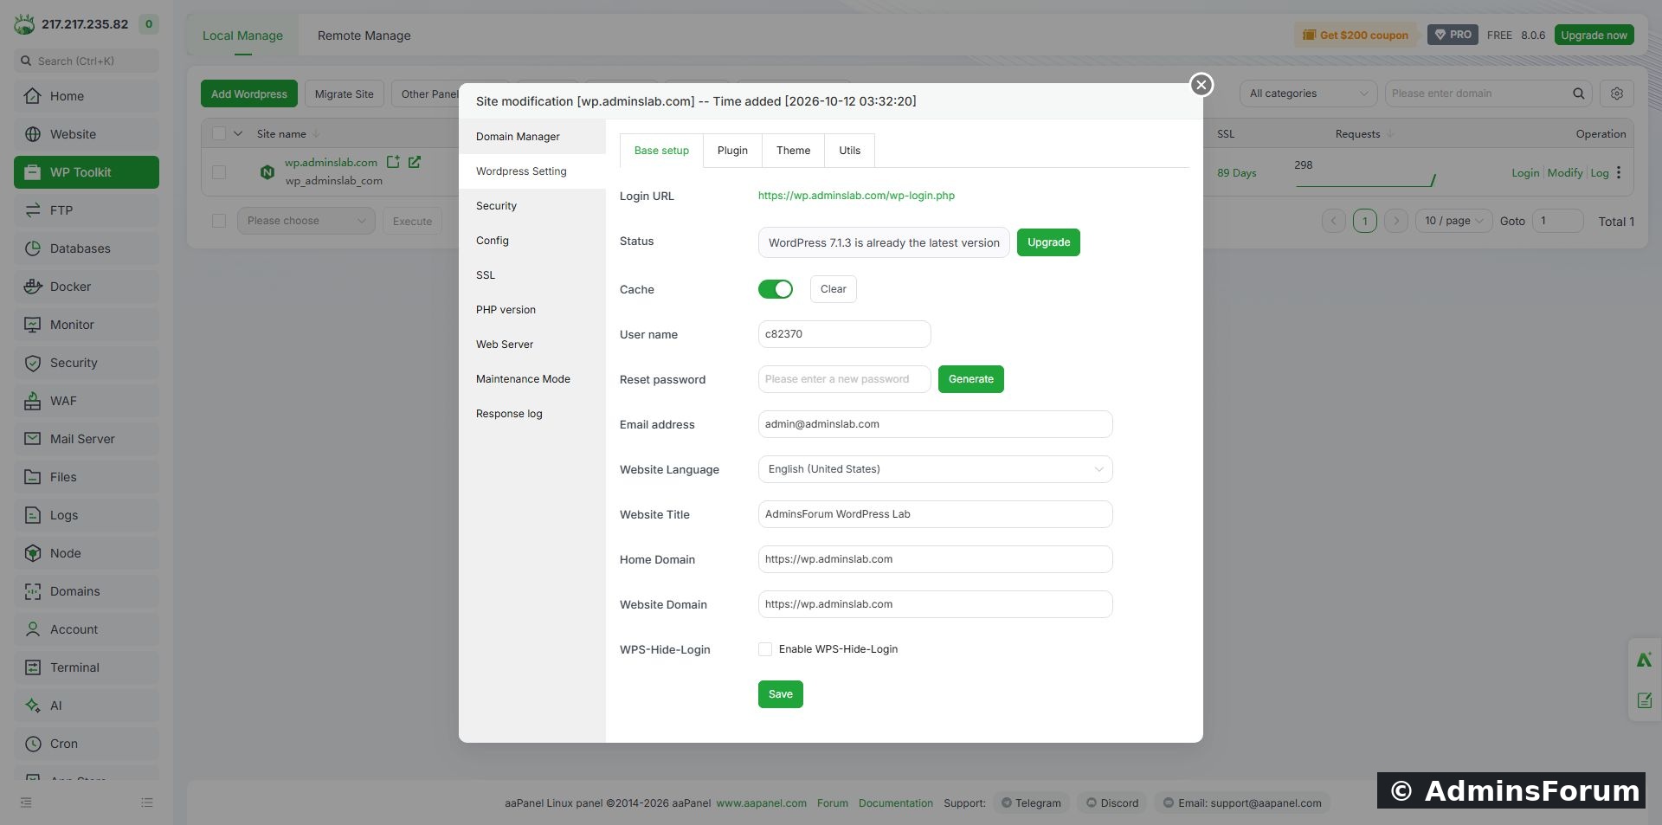Toggle the Cache switch off
The image size is (1662, 825).
point(775,289)
